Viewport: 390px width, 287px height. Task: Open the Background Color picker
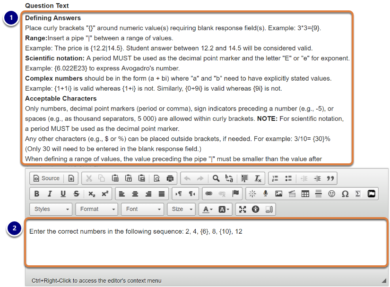tap(224, 209)
